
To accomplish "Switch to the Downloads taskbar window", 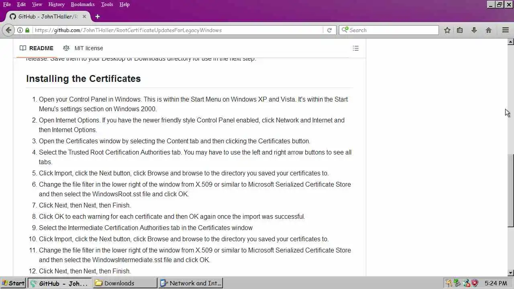I will (x=125, y=283).
